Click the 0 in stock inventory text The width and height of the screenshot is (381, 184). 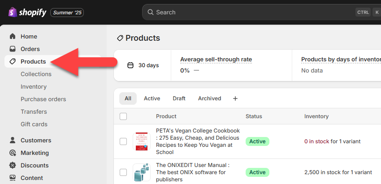[x=316, y=141]
